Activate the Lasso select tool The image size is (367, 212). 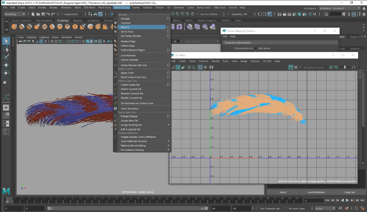[x=6, y=49]
